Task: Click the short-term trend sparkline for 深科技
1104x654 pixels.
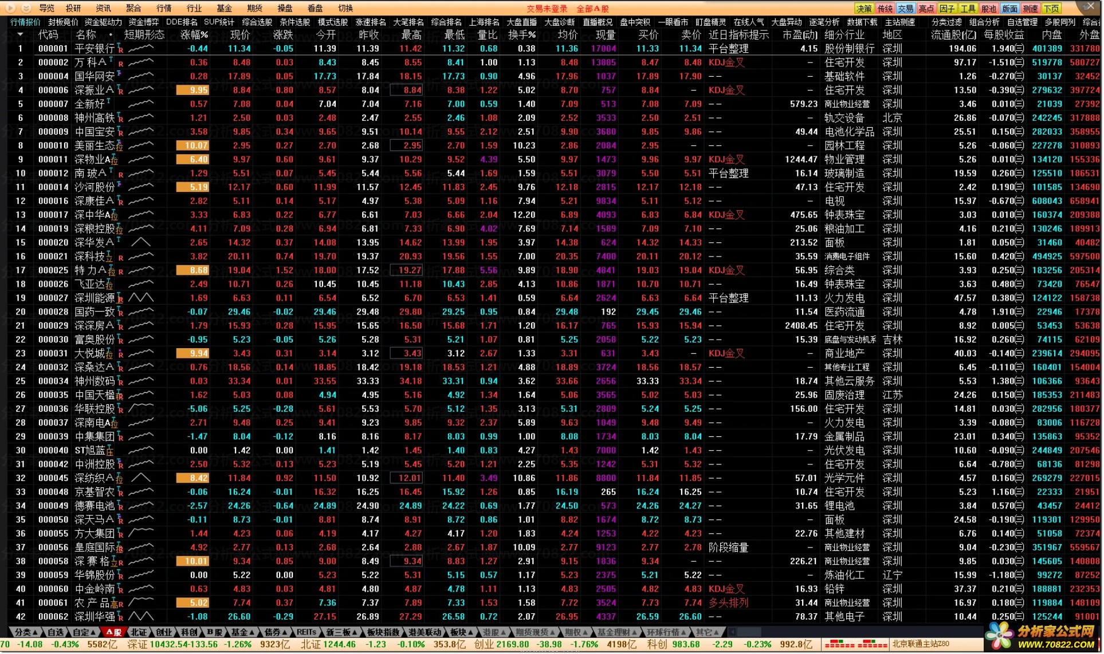Action: 141,256
